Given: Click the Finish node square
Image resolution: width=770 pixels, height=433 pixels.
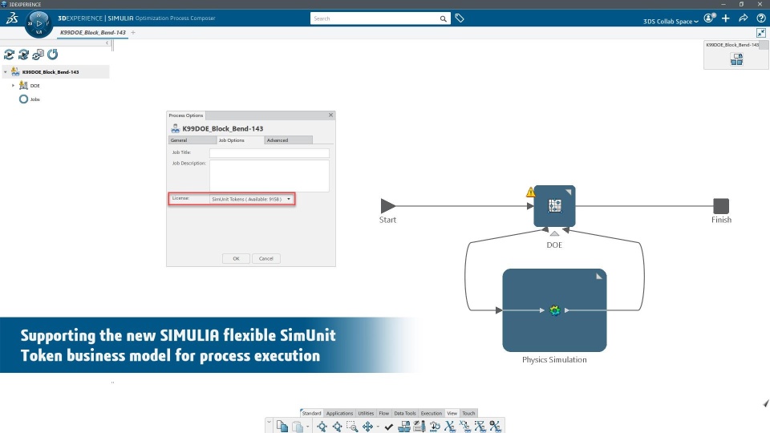Looking at the screenshot, I should pos(721,206).
